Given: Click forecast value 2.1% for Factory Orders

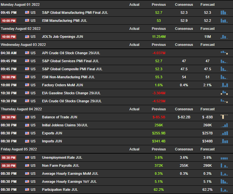Looking at the screenshot, I should (207, 85).
